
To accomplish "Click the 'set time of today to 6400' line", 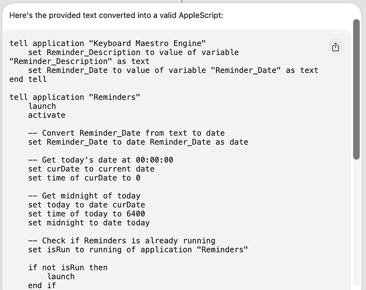I will (x=86, y=214).
